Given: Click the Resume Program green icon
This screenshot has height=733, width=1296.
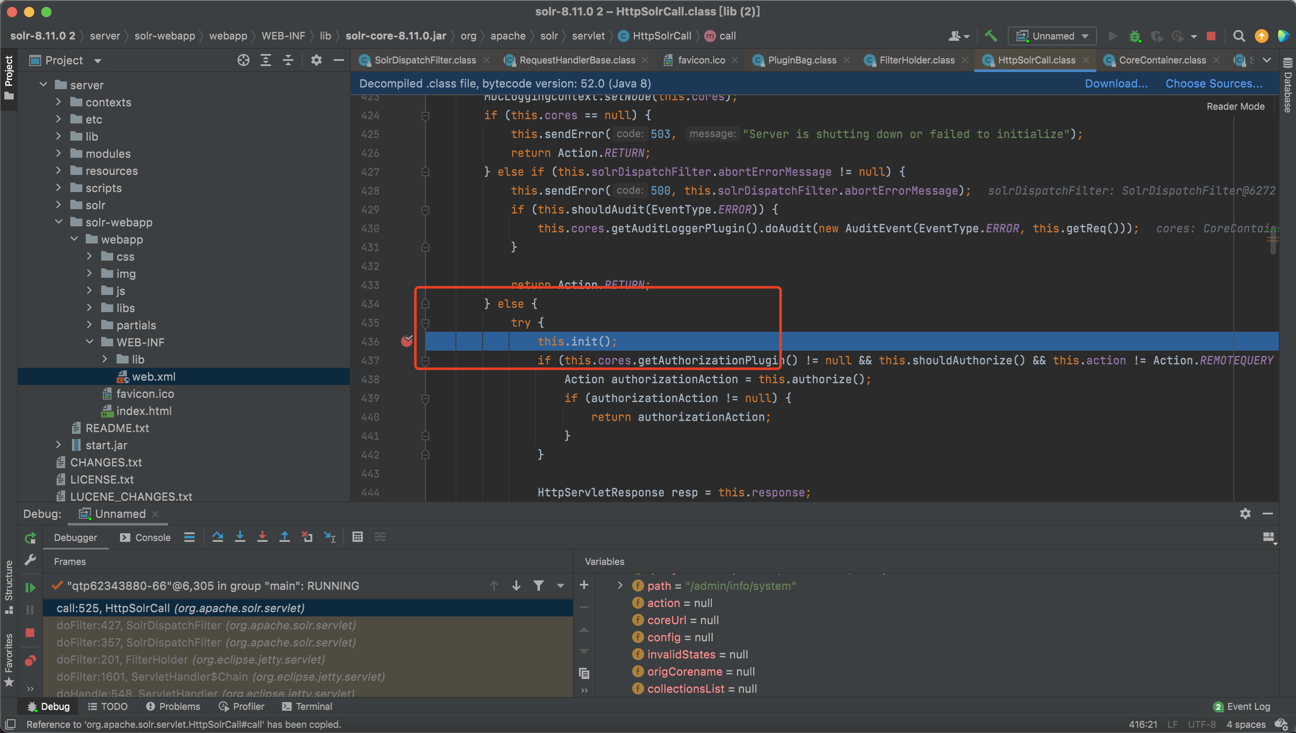Looking at the screenshot, I should tap(30, 588).
